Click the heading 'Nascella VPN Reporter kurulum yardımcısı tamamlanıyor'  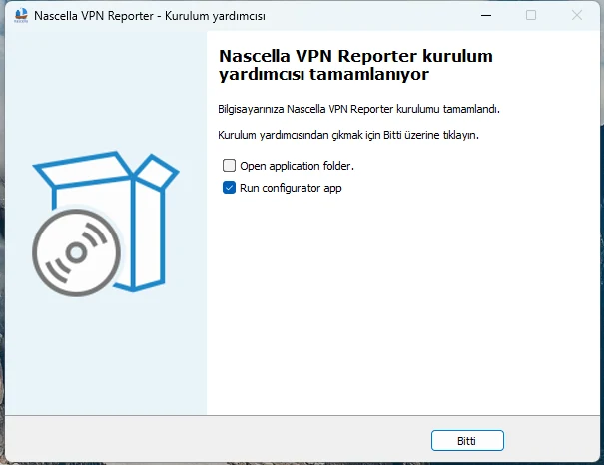355,65
